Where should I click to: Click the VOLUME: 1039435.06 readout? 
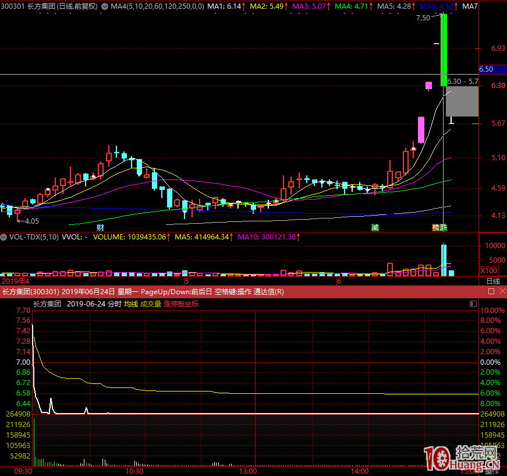tap(129, 237)
